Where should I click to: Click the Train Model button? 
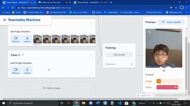pyautogui.click(x=119, y=55)
